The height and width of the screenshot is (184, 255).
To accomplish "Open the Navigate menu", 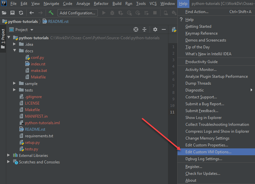I will pos(51,4).
